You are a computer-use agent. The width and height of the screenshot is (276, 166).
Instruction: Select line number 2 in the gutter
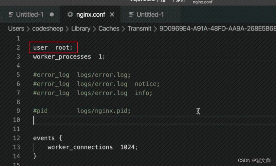(18, 48)
